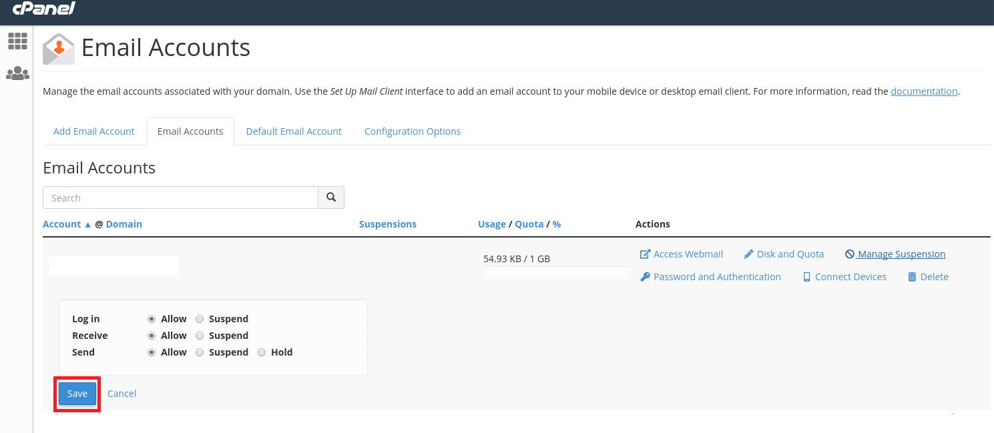Select Suspend for Receive
The height and width of the screenshot is (433, 994).
click(x=200, y=336)
